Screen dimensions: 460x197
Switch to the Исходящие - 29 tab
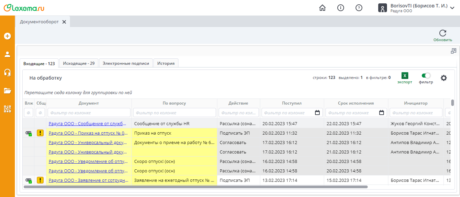pos(79,63)
